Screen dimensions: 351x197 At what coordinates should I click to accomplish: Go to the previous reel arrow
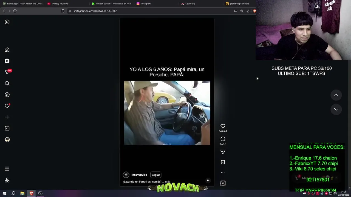point(336,95)
